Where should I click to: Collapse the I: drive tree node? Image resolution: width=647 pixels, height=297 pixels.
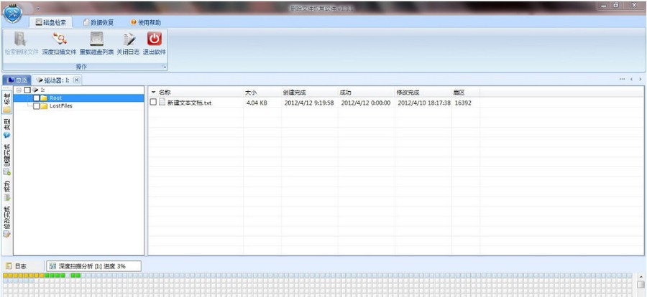click(x=19, y=90)
